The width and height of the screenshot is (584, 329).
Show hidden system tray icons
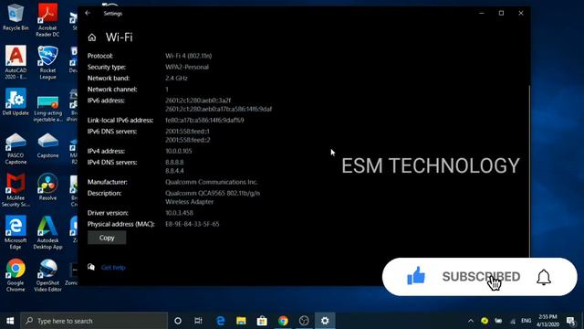[x=471, y=321]
